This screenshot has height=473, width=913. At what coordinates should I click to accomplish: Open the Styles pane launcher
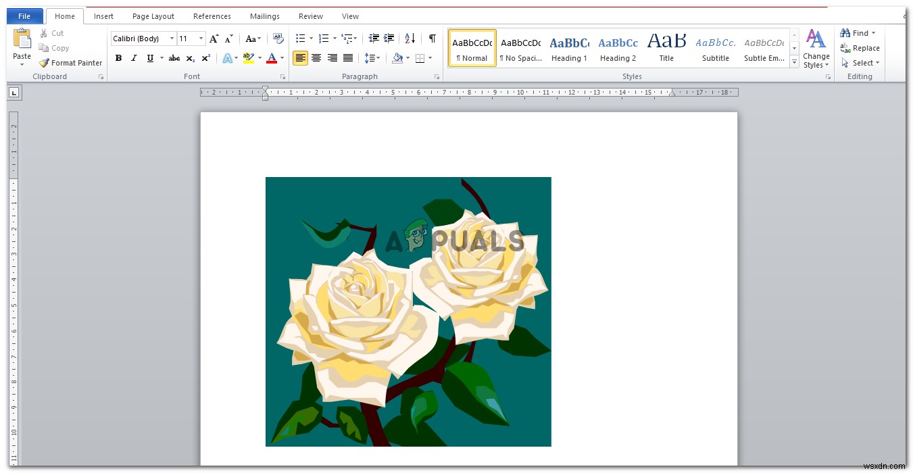pos(828,77)
